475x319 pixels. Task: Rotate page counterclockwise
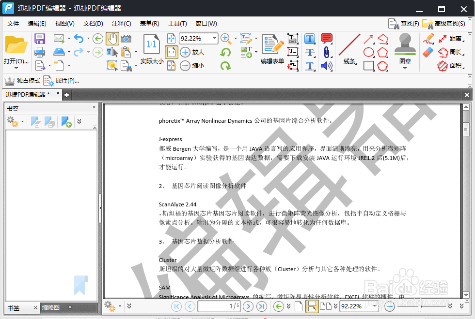pos(225,52)
